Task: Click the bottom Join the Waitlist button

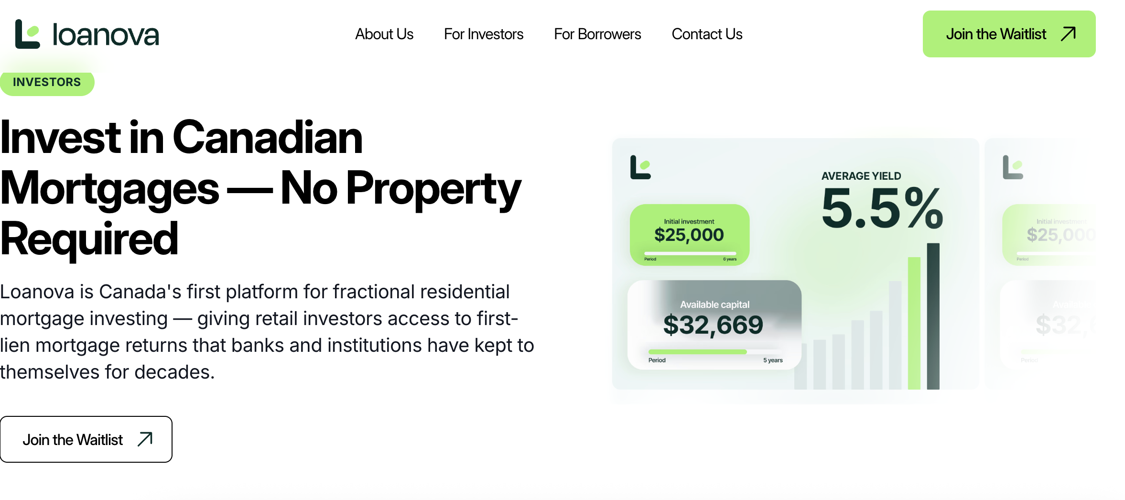Action: pyautogui.click(x=86, y=439)
